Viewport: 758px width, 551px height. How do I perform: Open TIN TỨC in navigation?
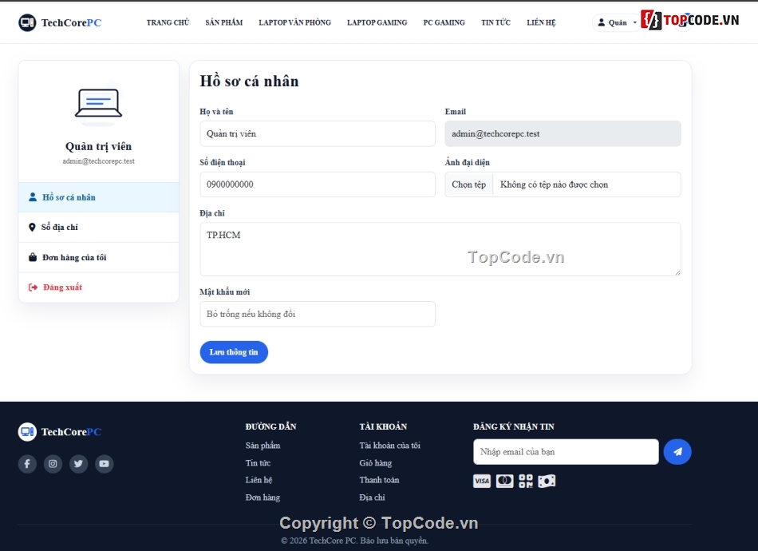(x=496, y=22)
